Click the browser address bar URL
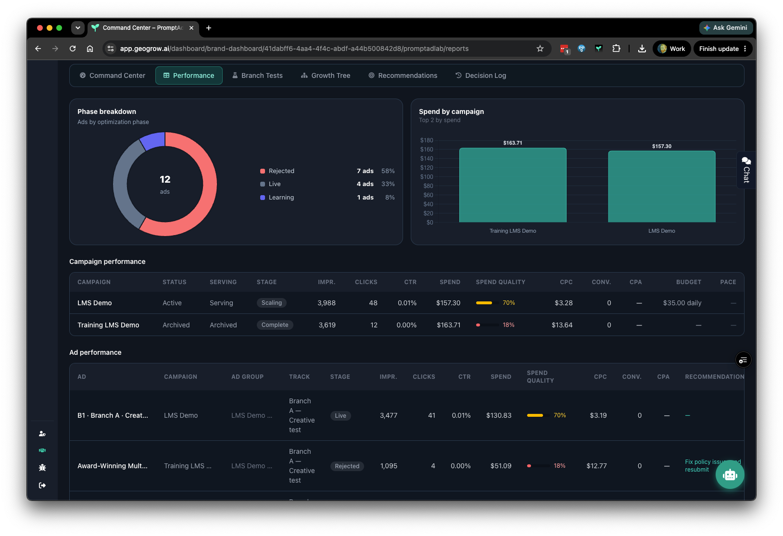 click(x=294, y=49)
